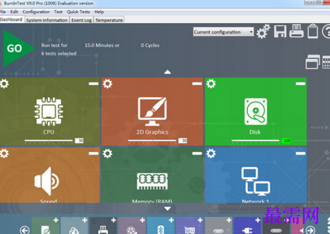Click the Network computers icon

pos(256,181)
